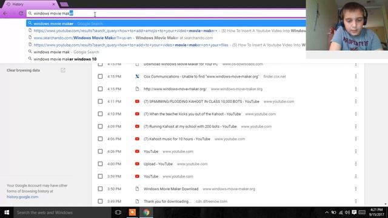Image resolution: width=388 pixels, height=218 pixels.
Task: Click Clear browsing data in the sidebar
Action: [23, 70]
